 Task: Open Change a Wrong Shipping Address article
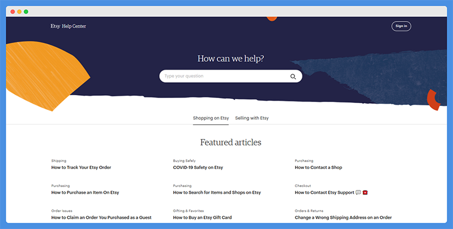(x=343, y=218)
